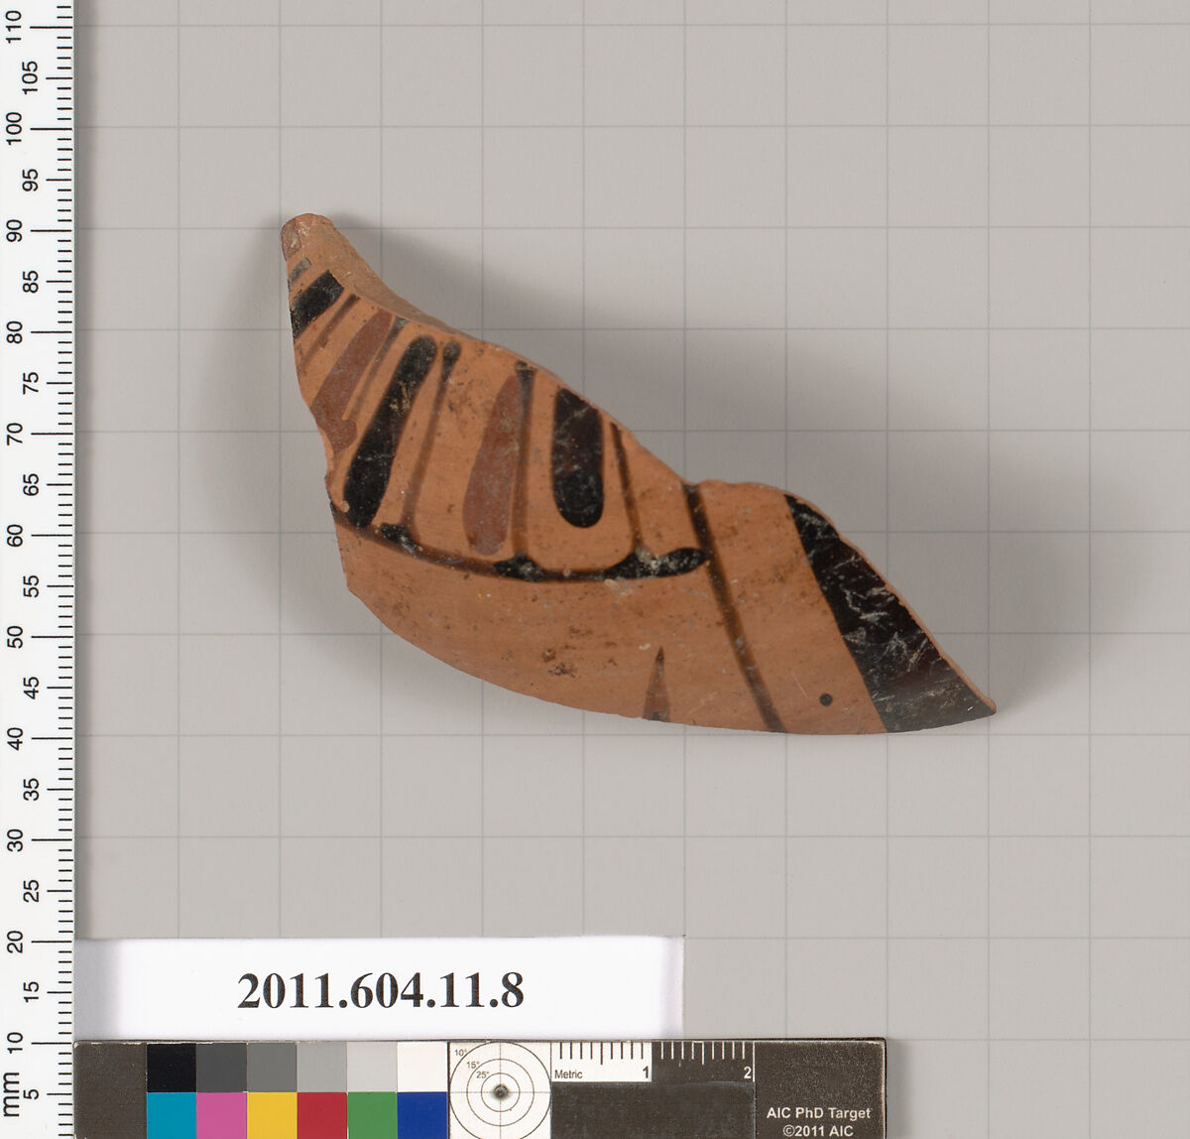
Task: Click the black tongue motif in sherd center
Action: pos(577,458)
